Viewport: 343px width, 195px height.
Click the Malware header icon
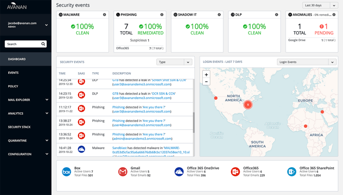pos(61,15)
